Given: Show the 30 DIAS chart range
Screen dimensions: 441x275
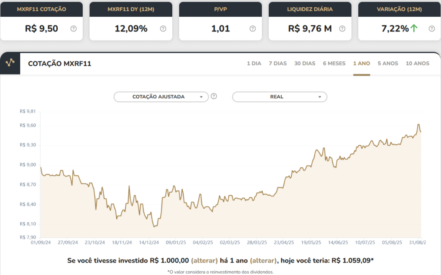Looking at the screenshot, I should coord(304,63).
